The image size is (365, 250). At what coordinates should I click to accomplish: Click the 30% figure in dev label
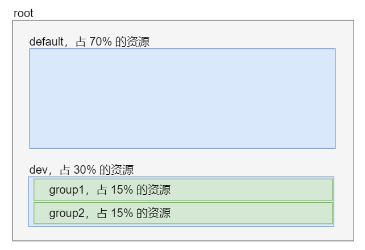(85, 170)
